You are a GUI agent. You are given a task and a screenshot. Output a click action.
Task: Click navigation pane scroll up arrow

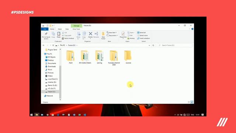tap(60, 49)
